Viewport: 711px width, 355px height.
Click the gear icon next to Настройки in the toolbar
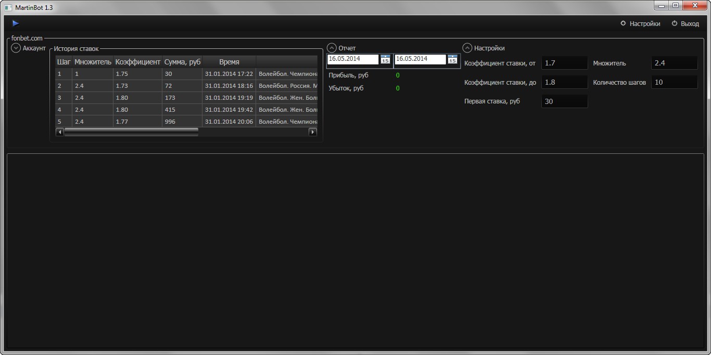pyautogui.click(x=623, y=23)
